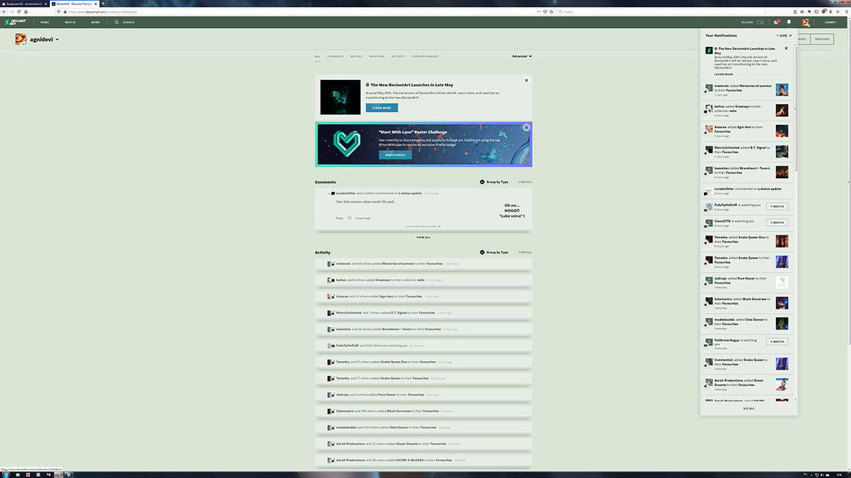Click Reply under LondonOtter's comment
Screen dimensions: 851x478
[x=339, y=218]
